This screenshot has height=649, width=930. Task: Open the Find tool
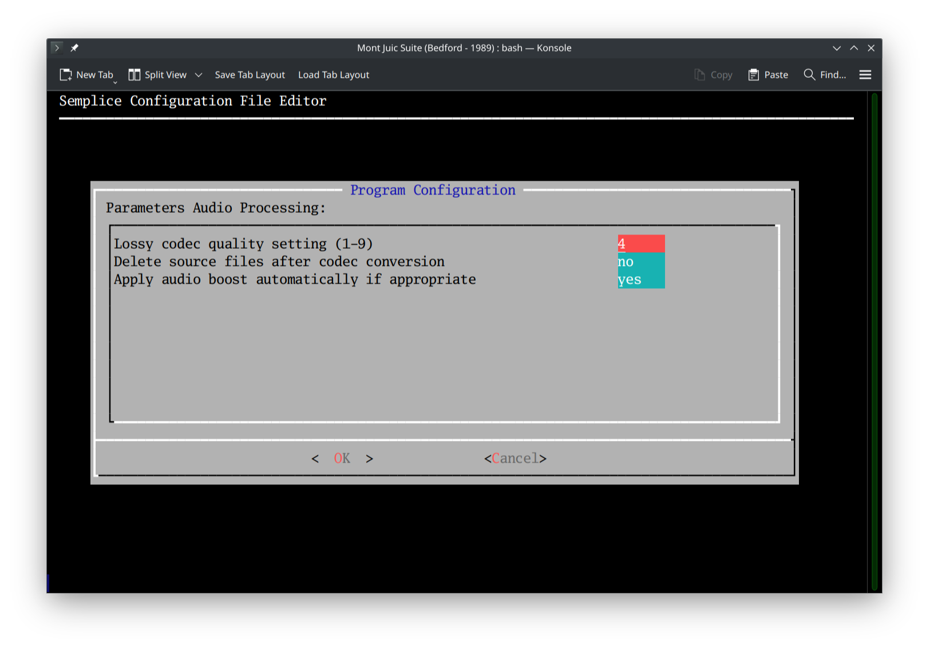(824, 74)
